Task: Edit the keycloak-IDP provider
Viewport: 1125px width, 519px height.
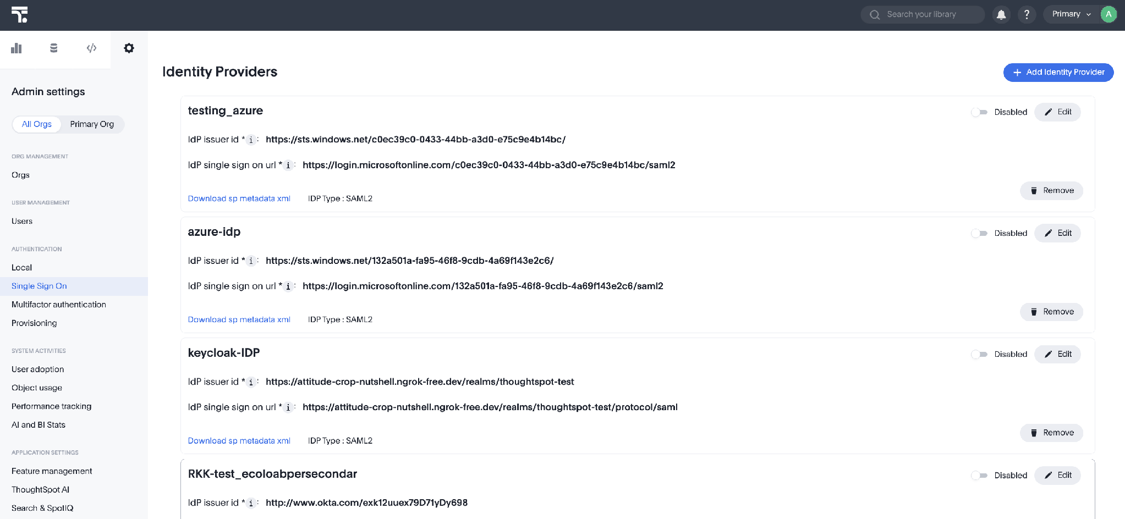Action: point(1057,354)
